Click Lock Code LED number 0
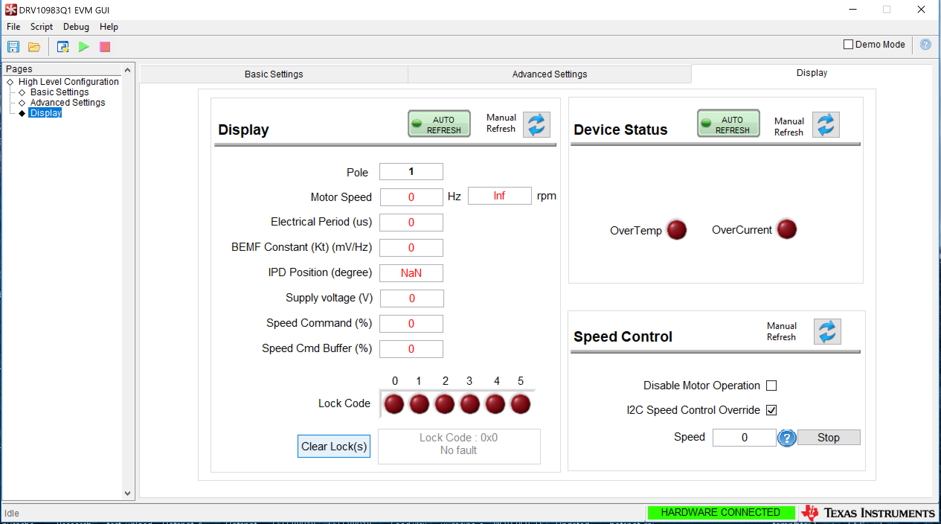 394,404
